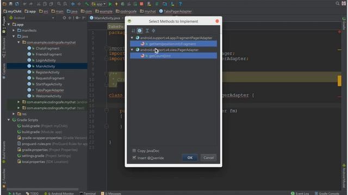Select settings.gradle in Gradle Scripts
The height and width of the screenshot is (195, 348).
[x=33, y=155]
